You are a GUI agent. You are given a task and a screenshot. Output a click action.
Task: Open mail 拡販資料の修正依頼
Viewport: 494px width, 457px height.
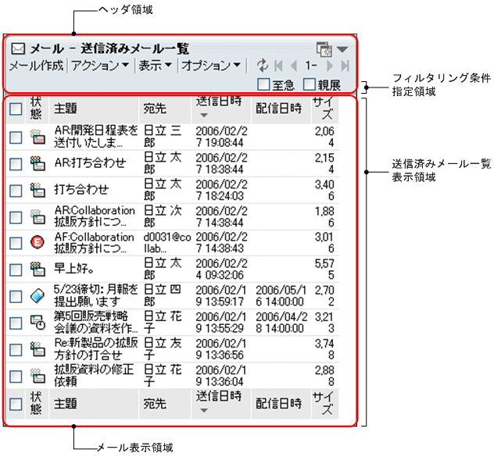94,376
